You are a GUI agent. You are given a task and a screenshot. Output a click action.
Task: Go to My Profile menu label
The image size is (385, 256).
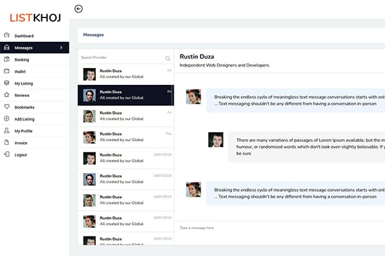coord(24,131)
